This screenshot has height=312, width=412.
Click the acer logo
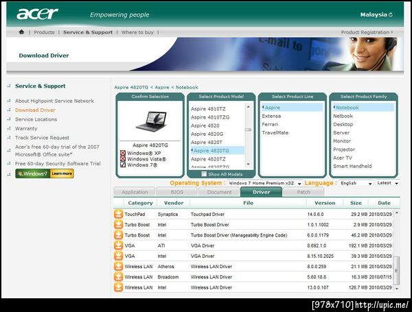[x=37, y=14]
